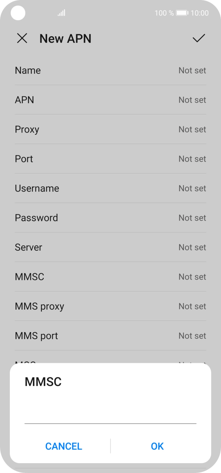221x473 pixels.
Task: Select the Proxy setting row
Action: click(x=110, y=129)
